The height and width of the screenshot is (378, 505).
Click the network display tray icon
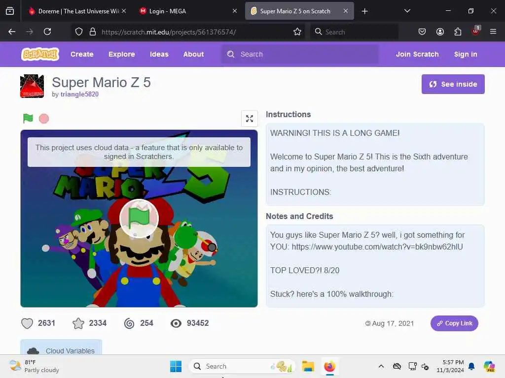pos(412,366)
